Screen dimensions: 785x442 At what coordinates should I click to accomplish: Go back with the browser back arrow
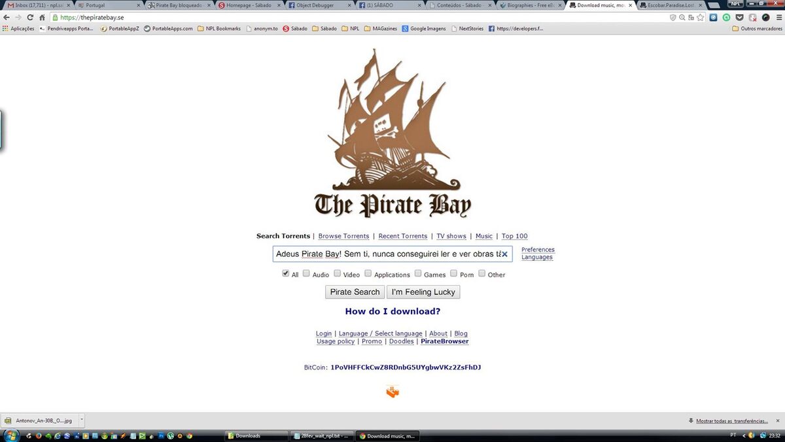pyautogui.click(x=7, y=18)
